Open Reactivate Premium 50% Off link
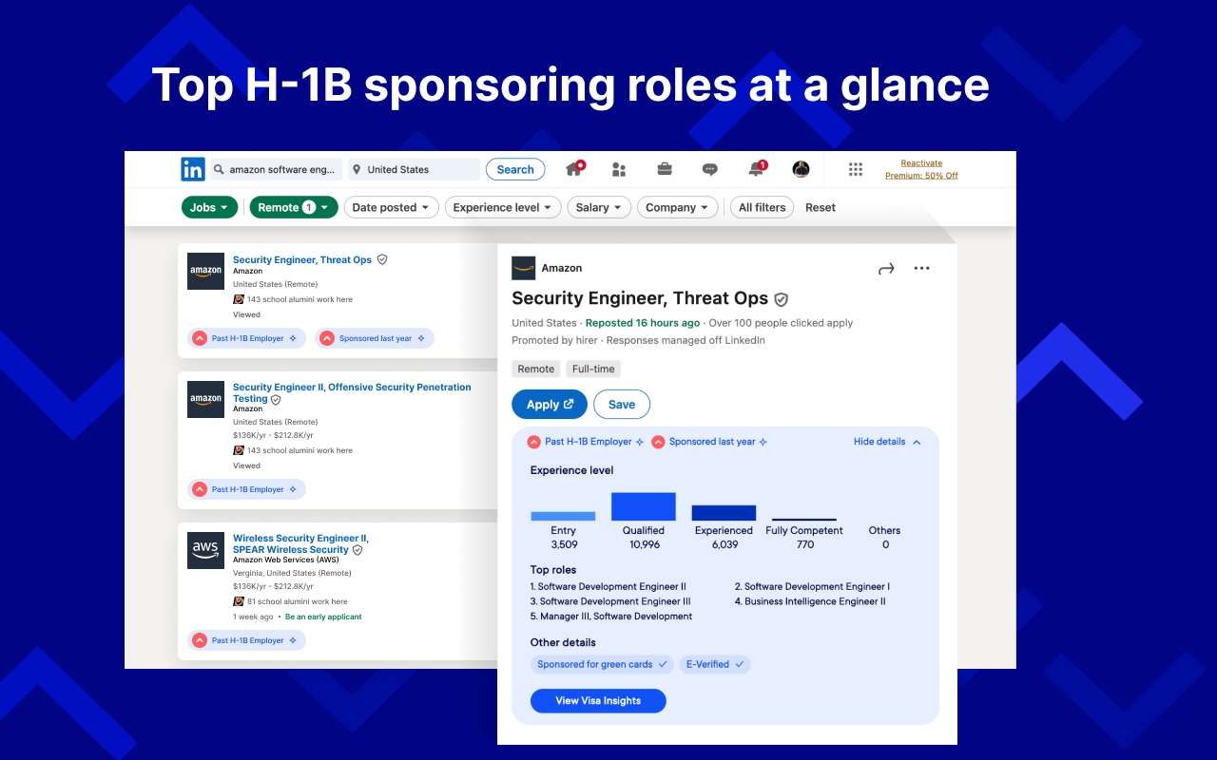The width and height of the screenshot is (1217, 760). tap(921, 169)
